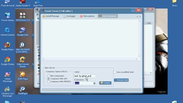Viewport: 183px width, 103px height.
Task: Click the up arrow of the log scrollbar
Action: 139,21
